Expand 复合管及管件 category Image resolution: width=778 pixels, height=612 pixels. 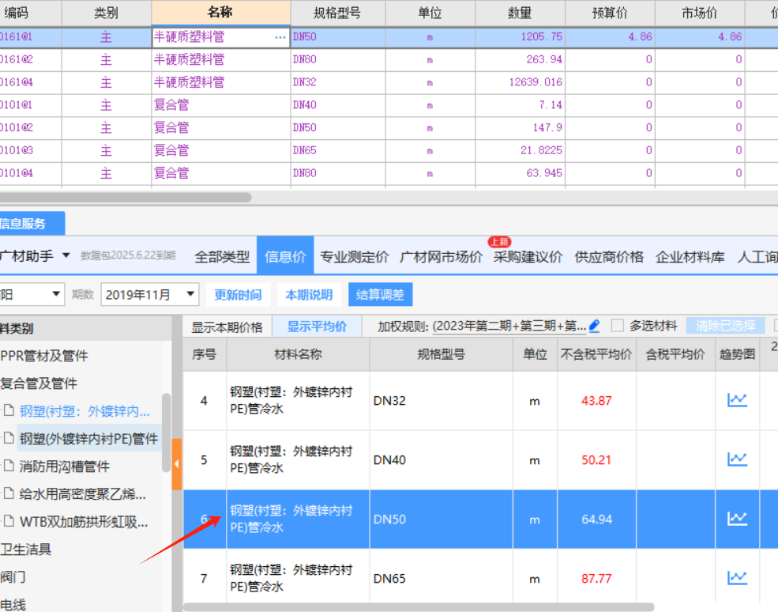point(39,383)
